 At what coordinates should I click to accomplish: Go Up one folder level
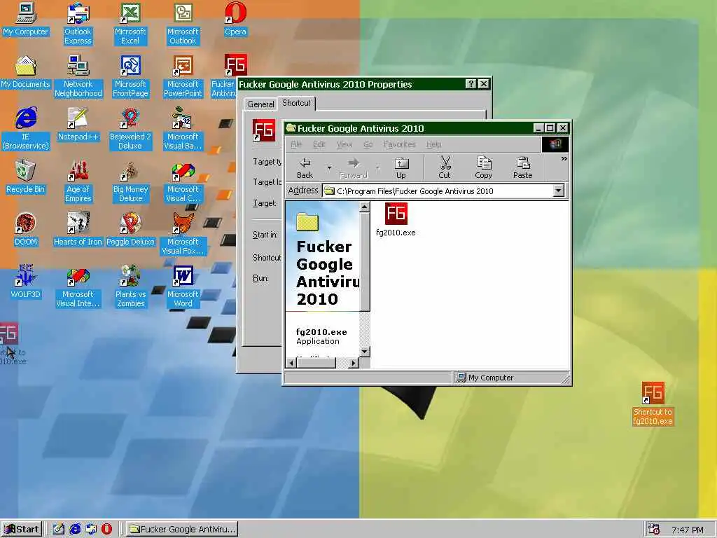coord(401,168)
